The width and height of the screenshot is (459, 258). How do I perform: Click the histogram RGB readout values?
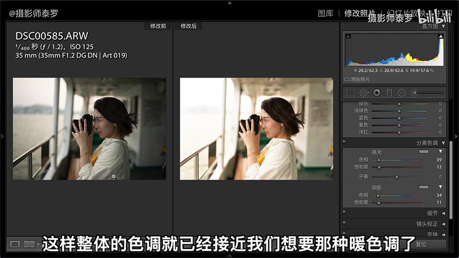point(394,71)
